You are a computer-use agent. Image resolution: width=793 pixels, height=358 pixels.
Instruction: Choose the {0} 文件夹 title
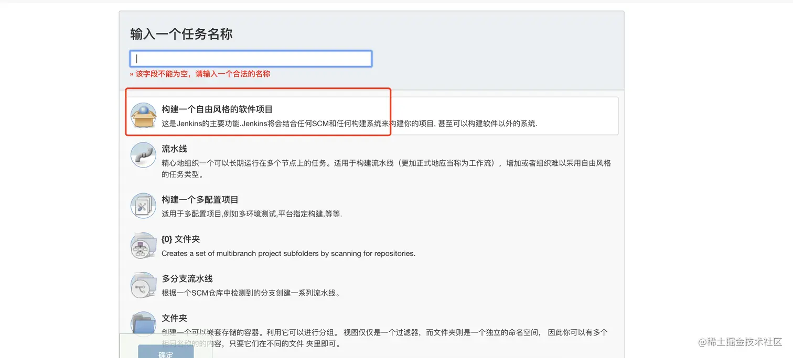click(181, 239)
